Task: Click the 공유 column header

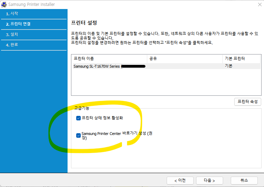Action: pyautogui.click(x=185, y=59)
